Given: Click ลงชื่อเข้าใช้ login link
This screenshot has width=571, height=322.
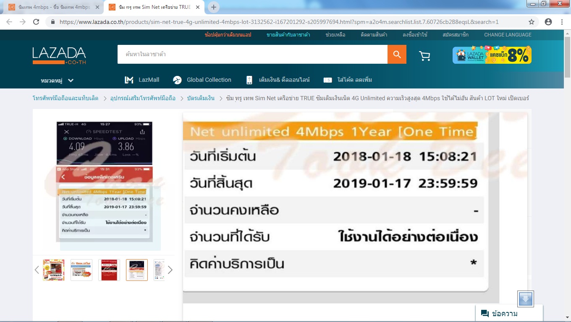Looking at the screenshot, I should 415,35.
